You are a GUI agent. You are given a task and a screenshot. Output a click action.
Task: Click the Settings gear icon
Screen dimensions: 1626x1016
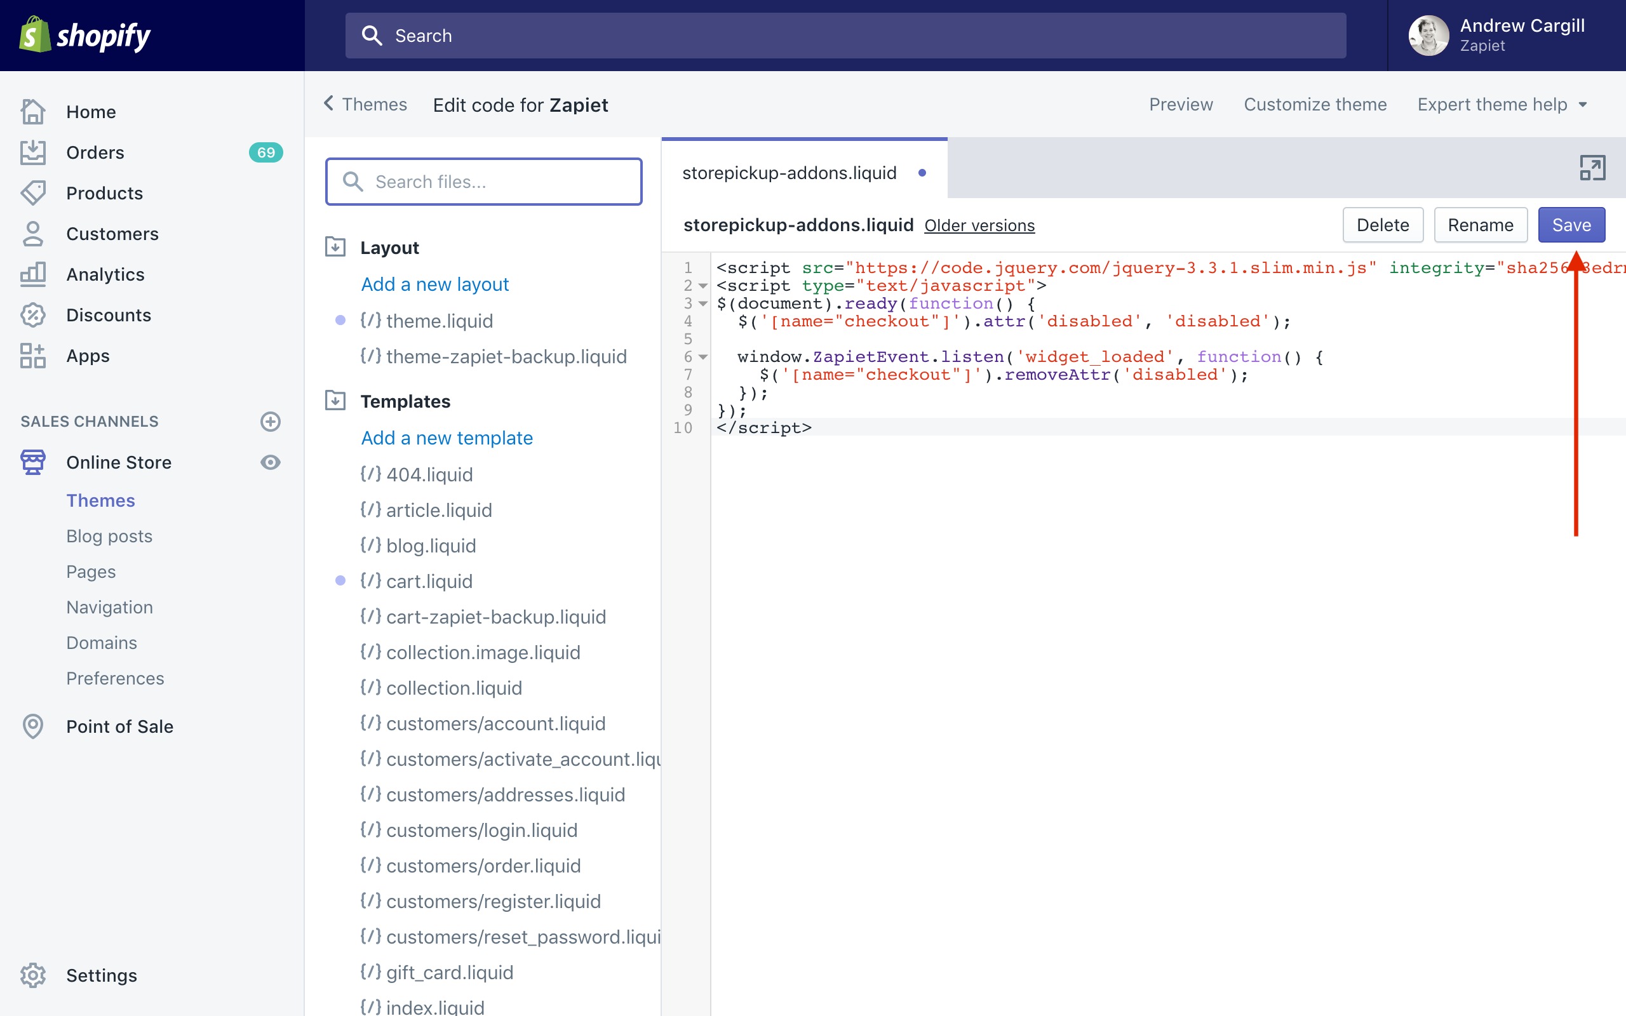point(33,975)
